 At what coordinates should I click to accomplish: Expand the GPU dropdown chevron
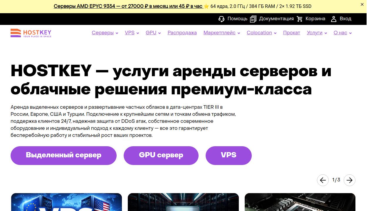[x=160, y=33]
